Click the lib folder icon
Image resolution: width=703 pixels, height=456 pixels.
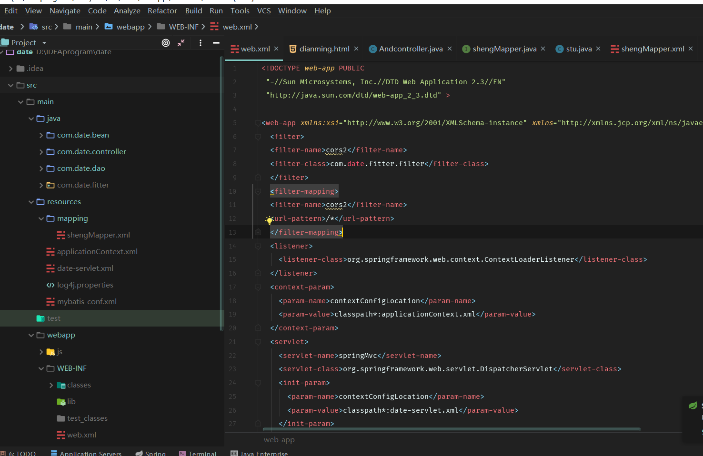(x=61, y=402)
